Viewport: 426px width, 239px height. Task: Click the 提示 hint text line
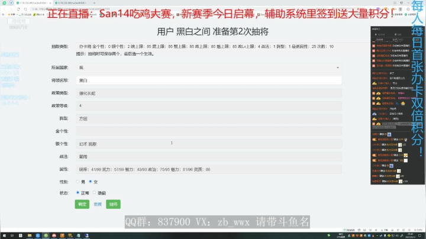pyautogui.click(x=115, y=54)
